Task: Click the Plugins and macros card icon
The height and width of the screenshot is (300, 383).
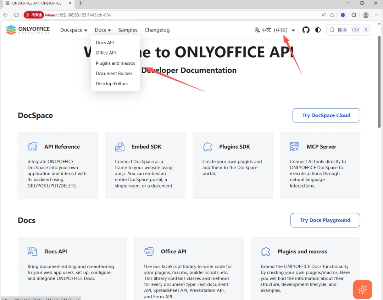Action: tap(266, 252)
